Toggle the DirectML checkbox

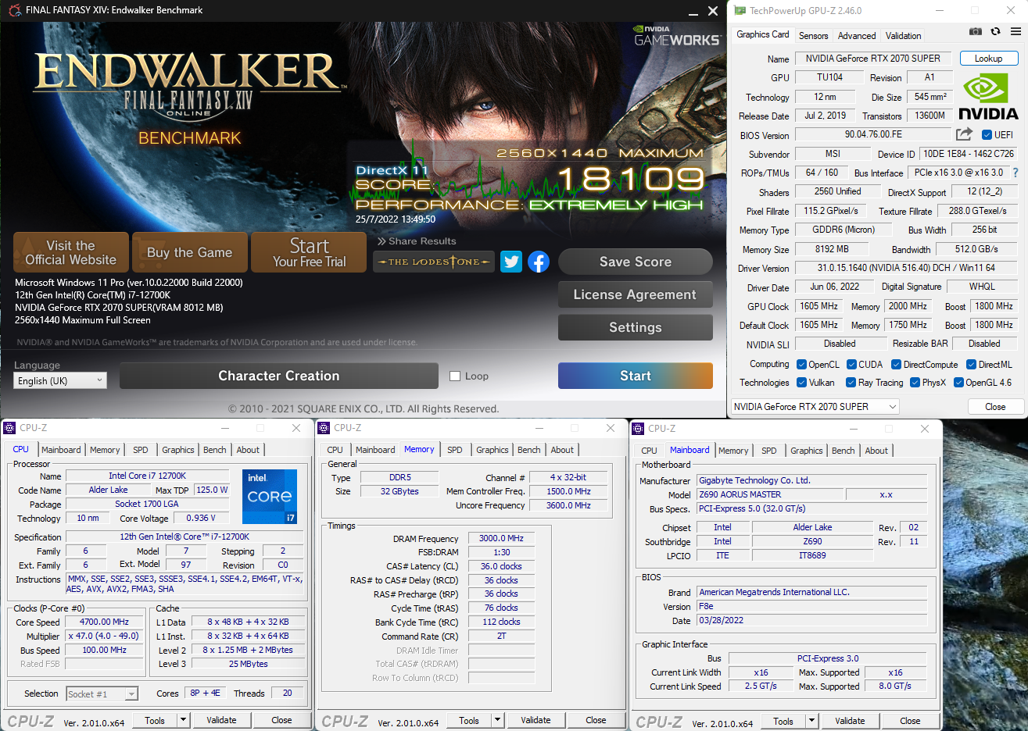point(971,365)
